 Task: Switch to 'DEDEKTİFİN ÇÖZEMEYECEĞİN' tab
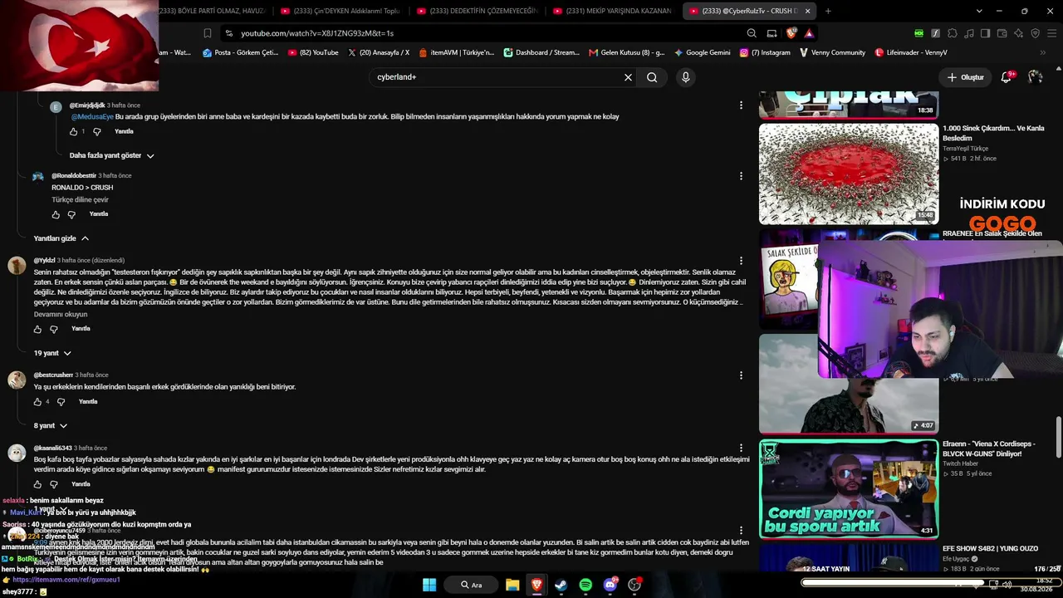478,11
